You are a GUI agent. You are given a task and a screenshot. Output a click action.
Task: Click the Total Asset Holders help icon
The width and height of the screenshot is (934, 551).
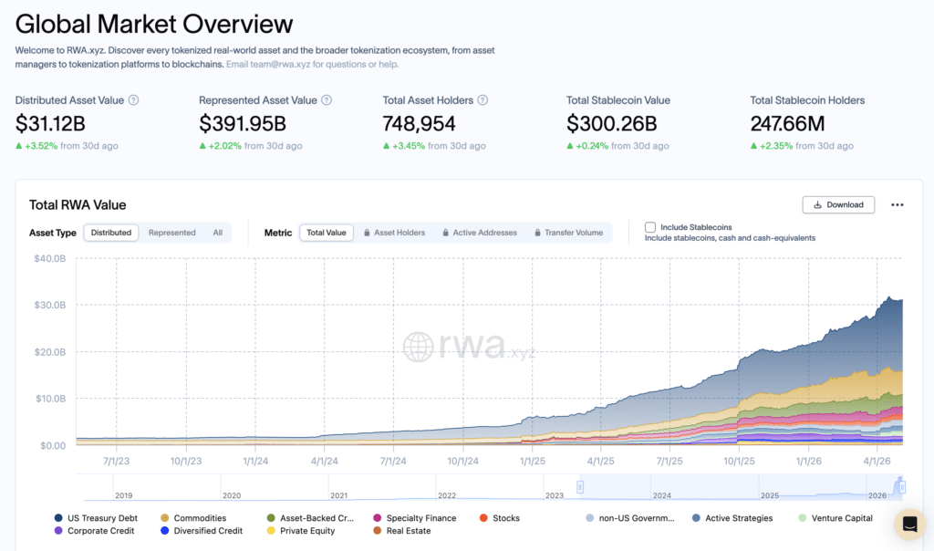click(483, 100)
